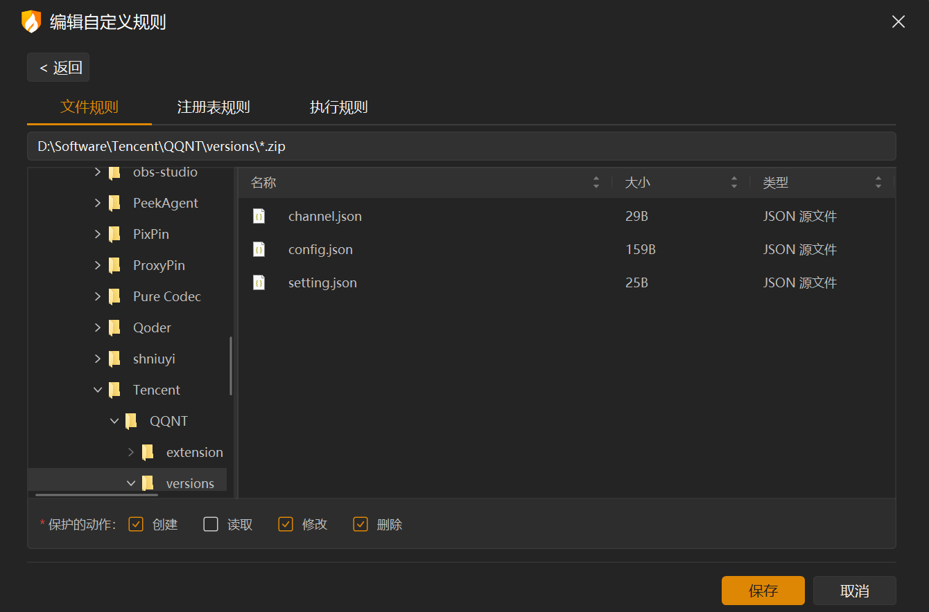Screen dimensions: 929x612
Task: Collapse the Tencent tree node
Action: coord(98,390)
